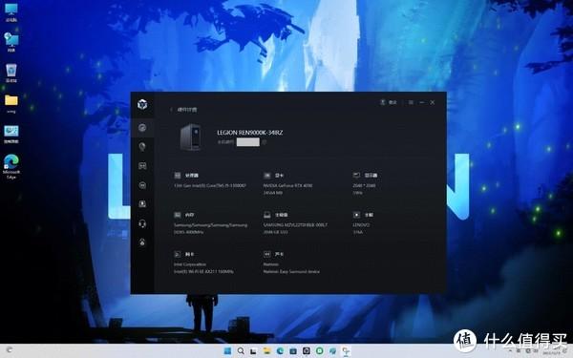Click the Legion logo at sidebar top
The image size is (573, 358).
142,104
